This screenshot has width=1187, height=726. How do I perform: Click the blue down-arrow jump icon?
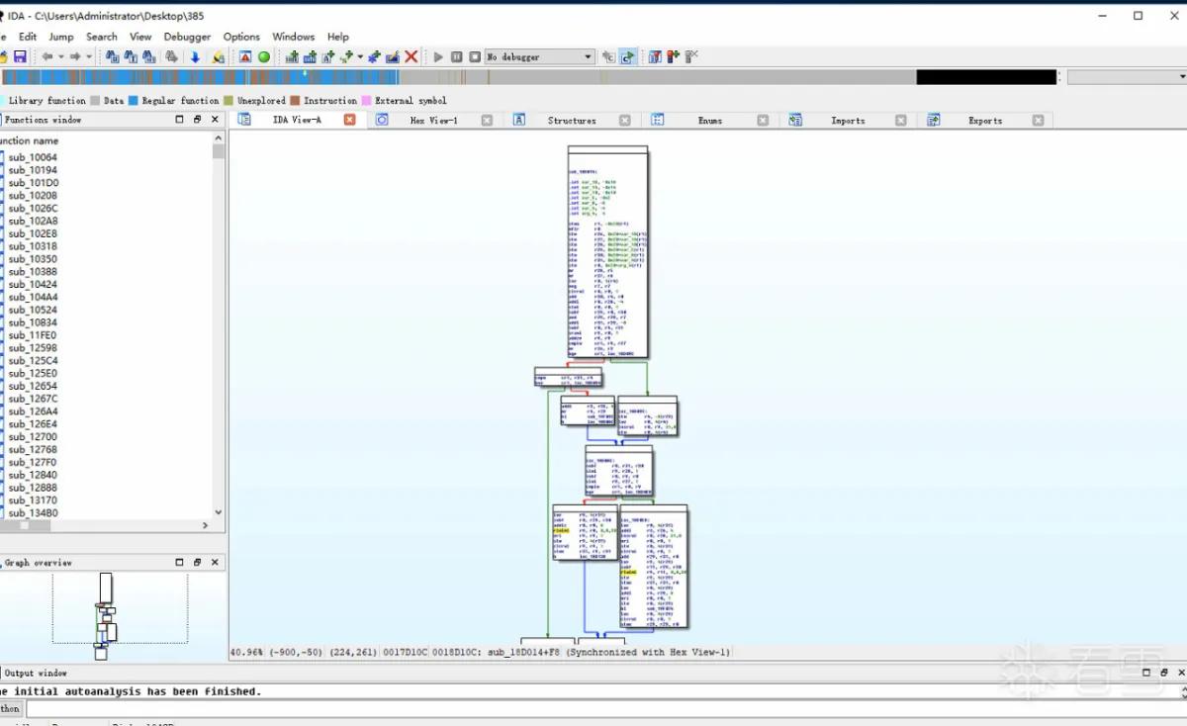click(196, 57)
